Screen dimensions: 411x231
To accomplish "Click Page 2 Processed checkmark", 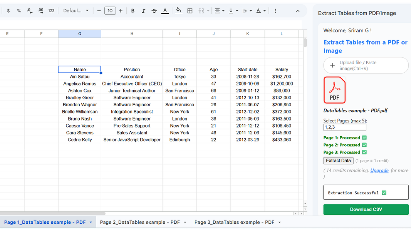I will tap(364, 145).
